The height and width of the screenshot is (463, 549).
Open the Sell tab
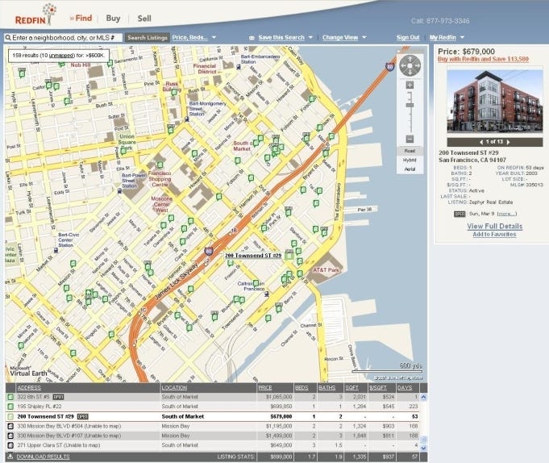144,19
